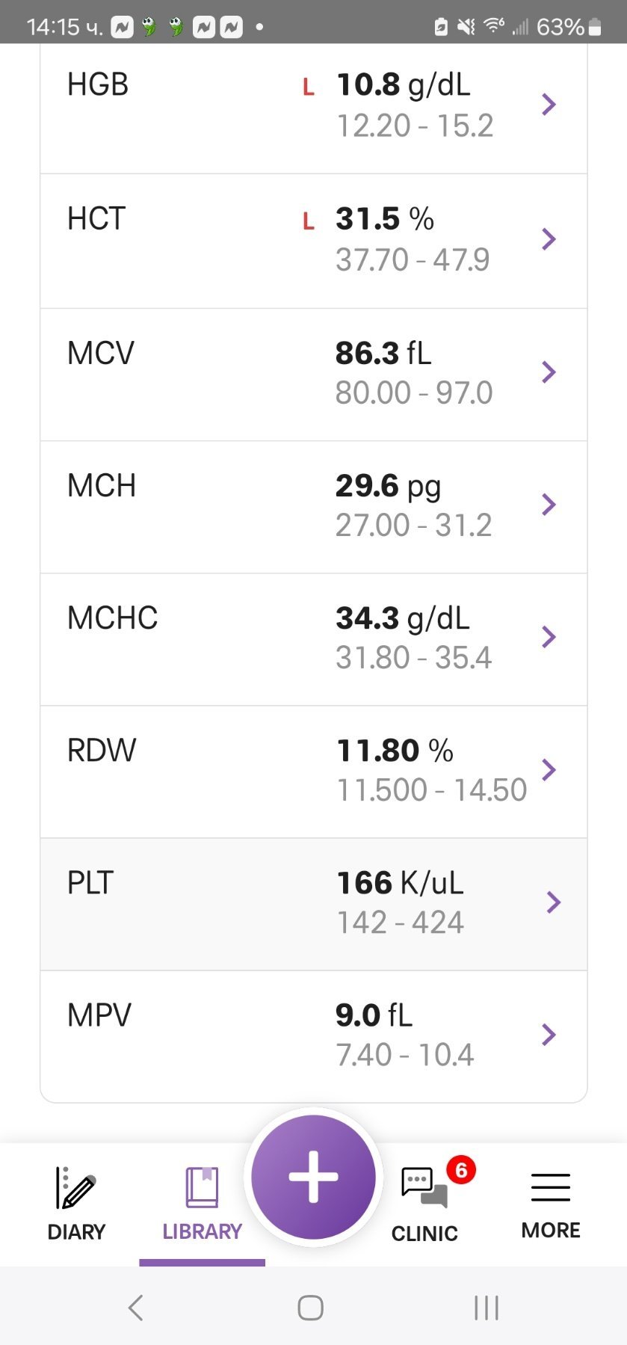Image resolution: width=627 pixels, height=1345 pixels.
Task: Expand MCV result details chevron
Action: coord(549,372)
